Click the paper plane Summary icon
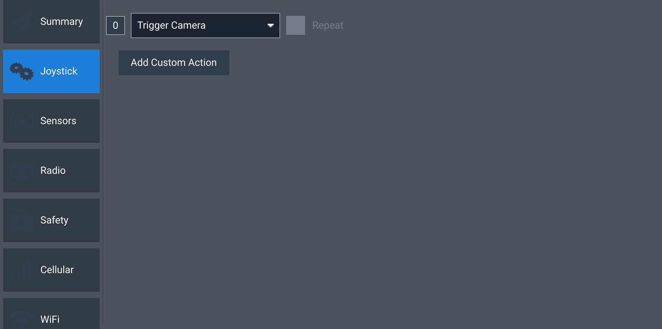Screen dimensions: 662x329 [x=21, y=22]
